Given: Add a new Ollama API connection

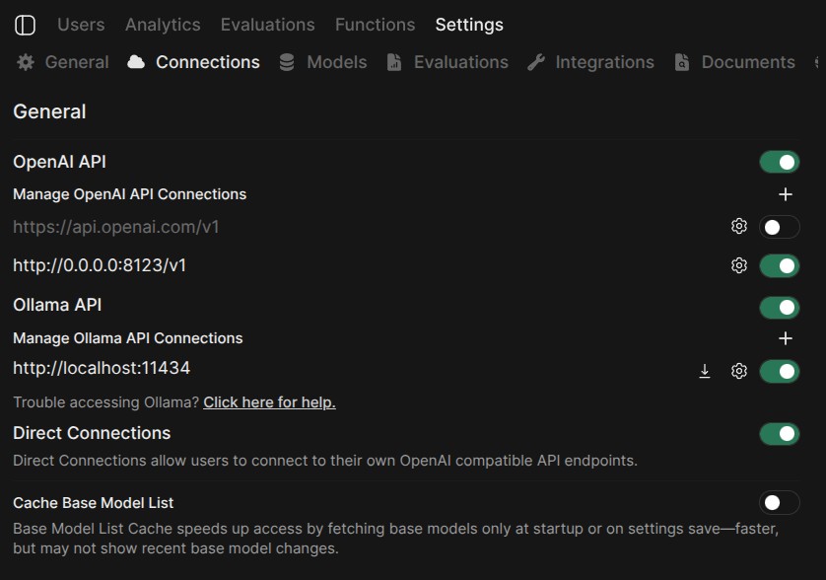Looking at the screenshot, I should click(x=785, y=338).
